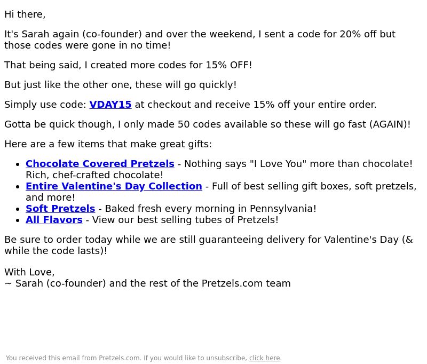427x364 pixels.
Task: Click the 'only made 50 codes' sentence
Action: coord(207,124)
